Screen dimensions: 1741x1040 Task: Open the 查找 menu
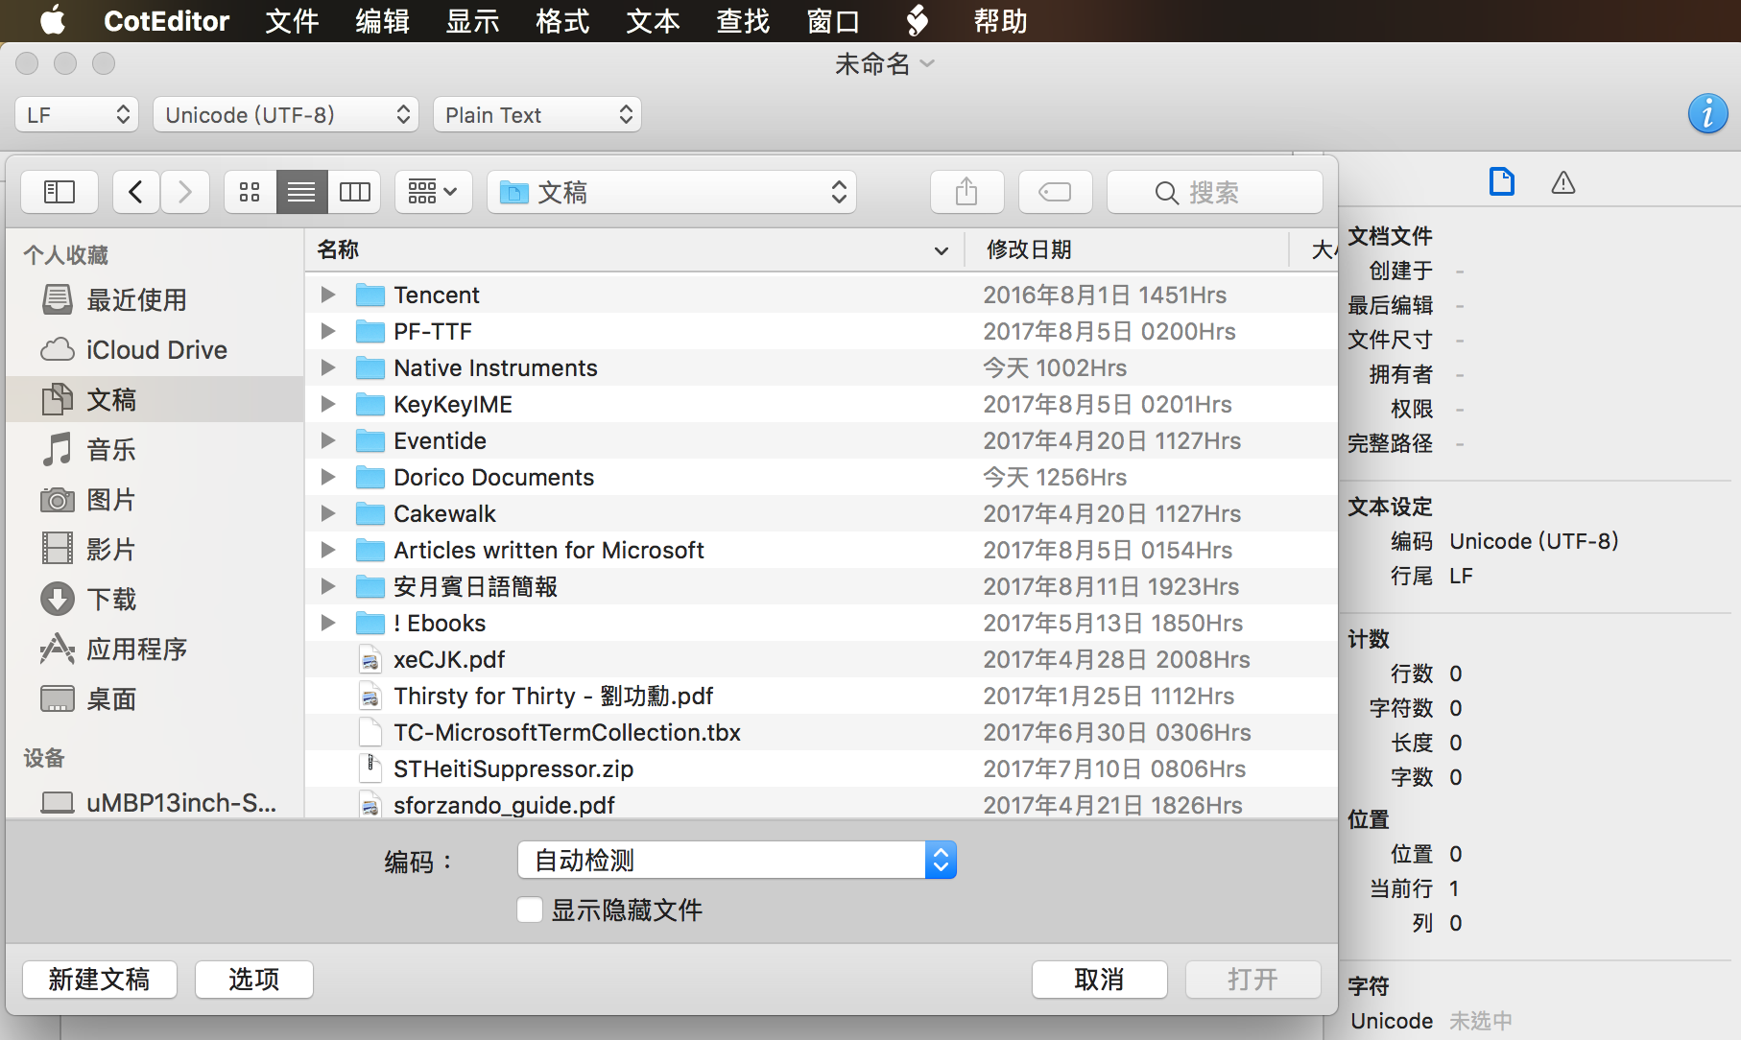pos(741,21)
